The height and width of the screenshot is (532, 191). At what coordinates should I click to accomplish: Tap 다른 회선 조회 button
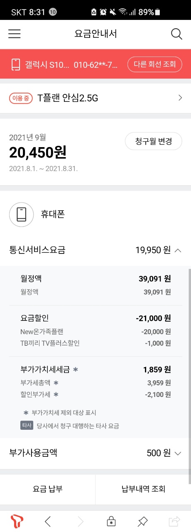click(154, 64)
